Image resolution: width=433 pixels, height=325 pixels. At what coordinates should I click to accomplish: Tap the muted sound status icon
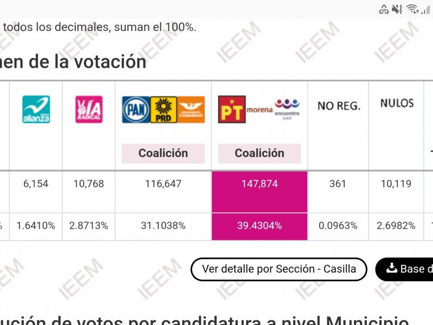tap(397, 9)
